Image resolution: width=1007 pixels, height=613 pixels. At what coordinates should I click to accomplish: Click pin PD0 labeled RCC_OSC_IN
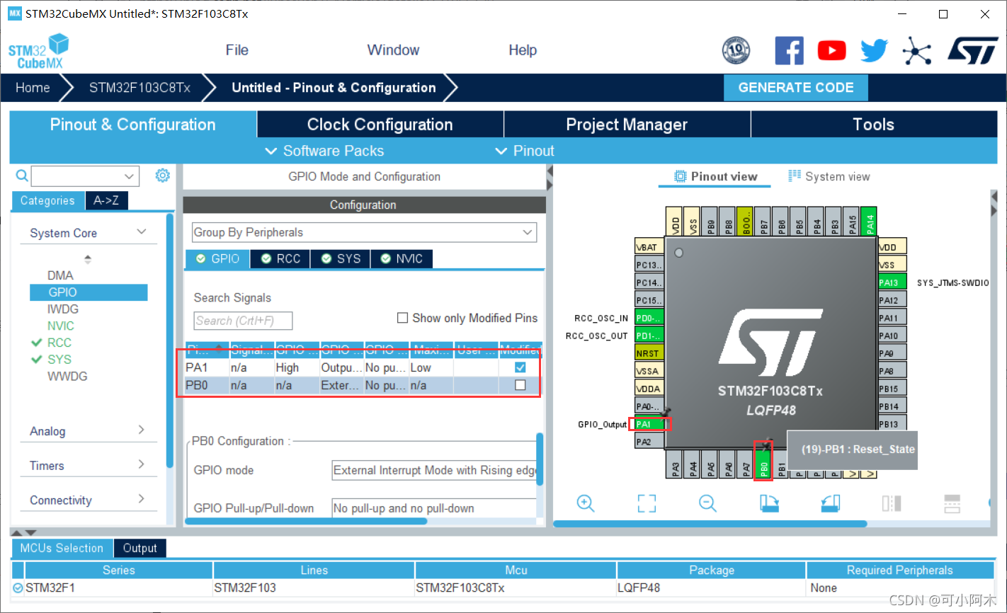tap(649, 318)
